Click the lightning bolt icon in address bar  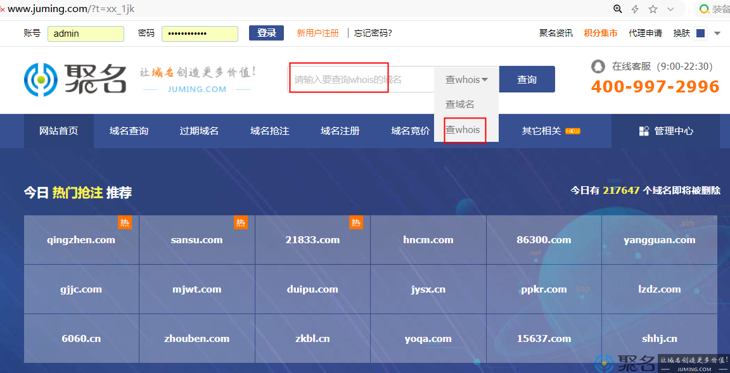coord(635,9)
